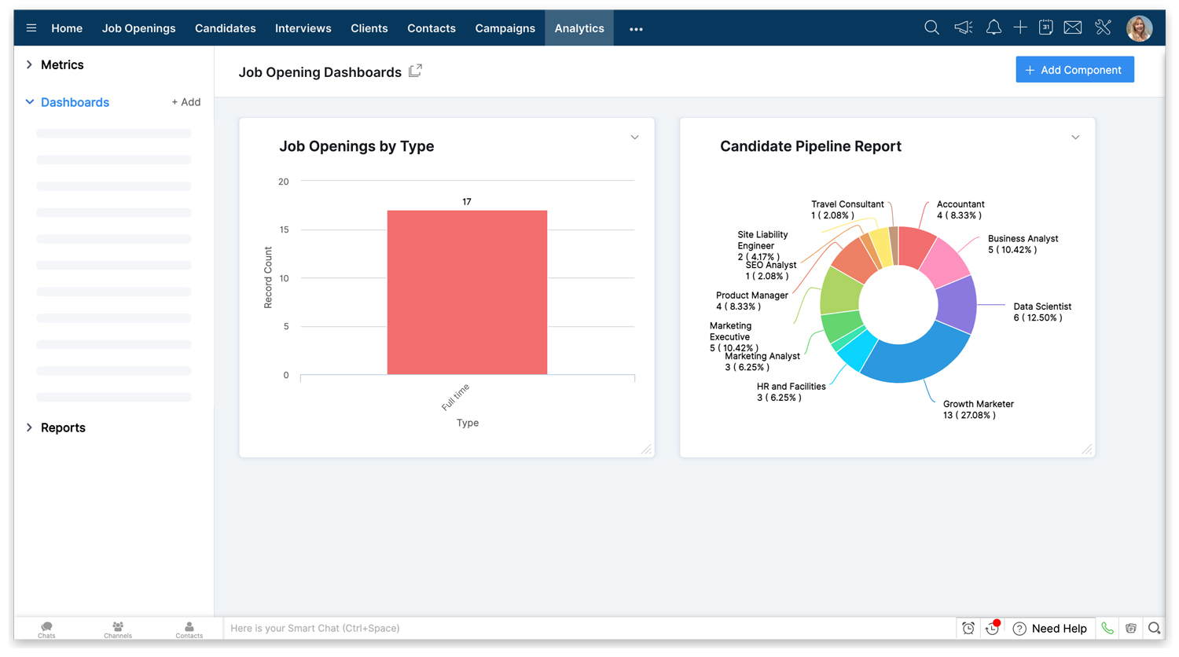Open the hamburger navigation menu

(31, 28)
